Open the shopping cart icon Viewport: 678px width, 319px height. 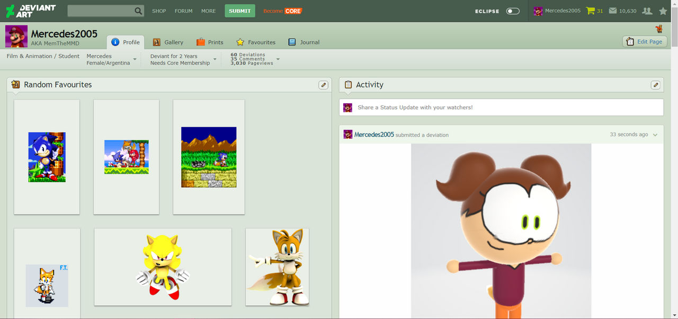click(x=590, y=11)
